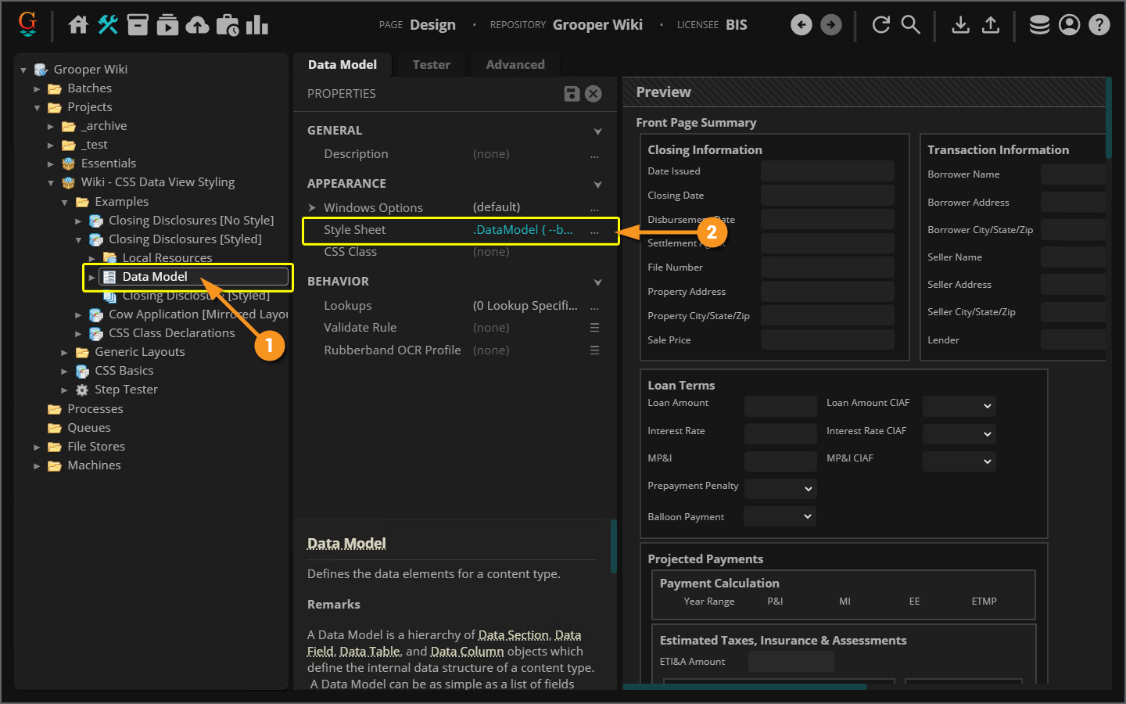Screen dimensions: 1126x704
Task: Open the search magnifier icon
Action: (x=911, y=25)
